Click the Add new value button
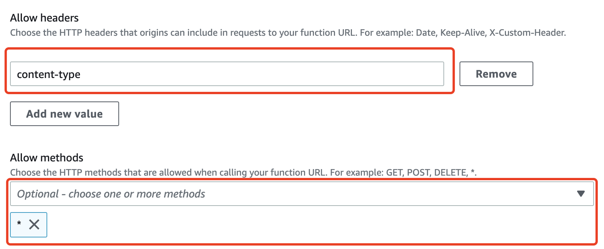The width and height of the screenshot is (604, 249). 65,114
